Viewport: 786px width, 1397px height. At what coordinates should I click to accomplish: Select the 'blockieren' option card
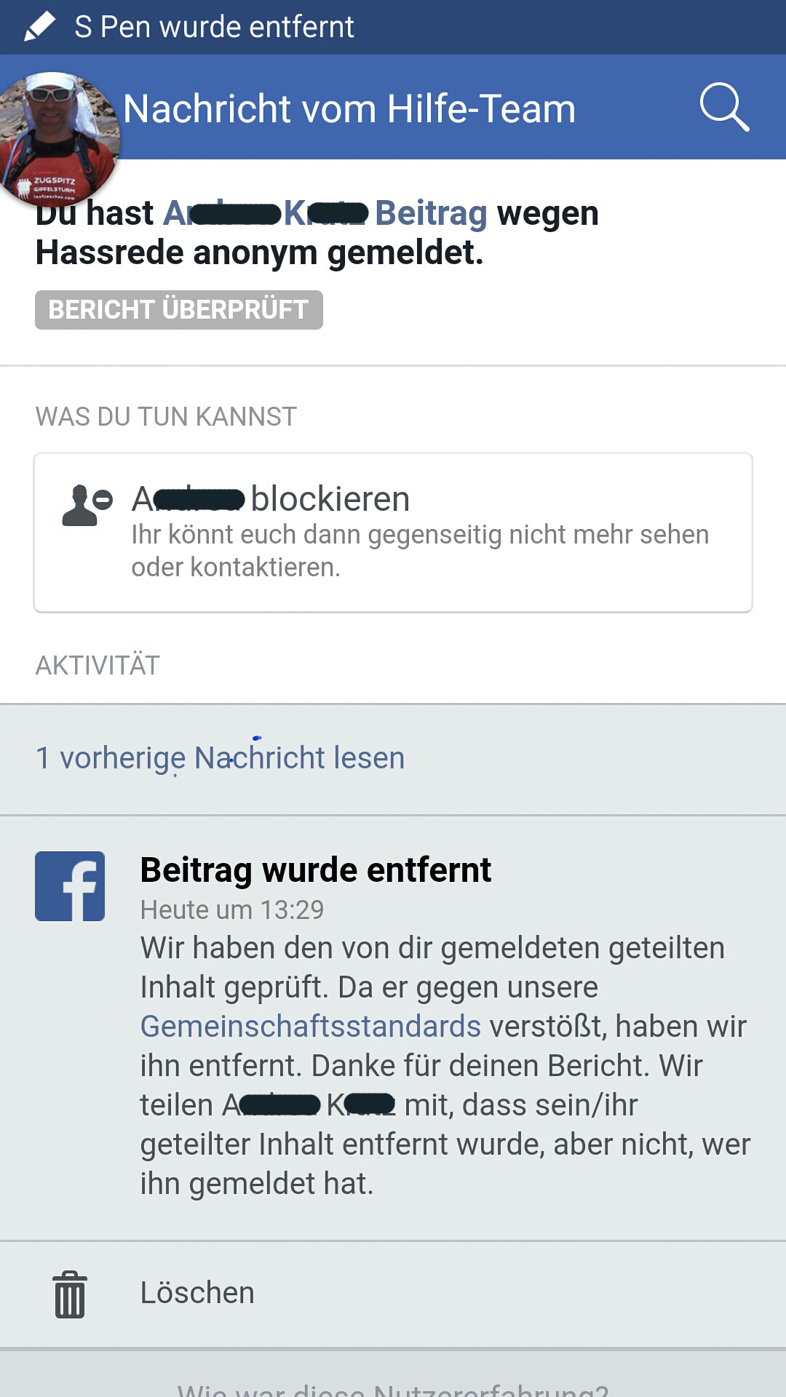click(393, 533)
